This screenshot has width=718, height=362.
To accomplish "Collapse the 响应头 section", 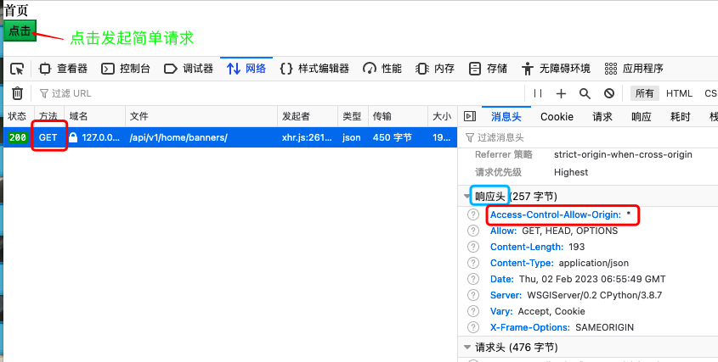I will (466, 197).
